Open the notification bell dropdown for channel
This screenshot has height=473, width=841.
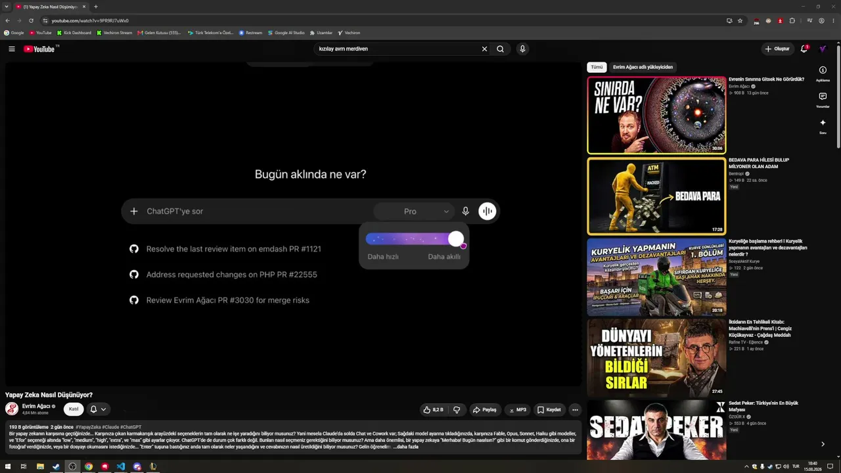point(98,409)
